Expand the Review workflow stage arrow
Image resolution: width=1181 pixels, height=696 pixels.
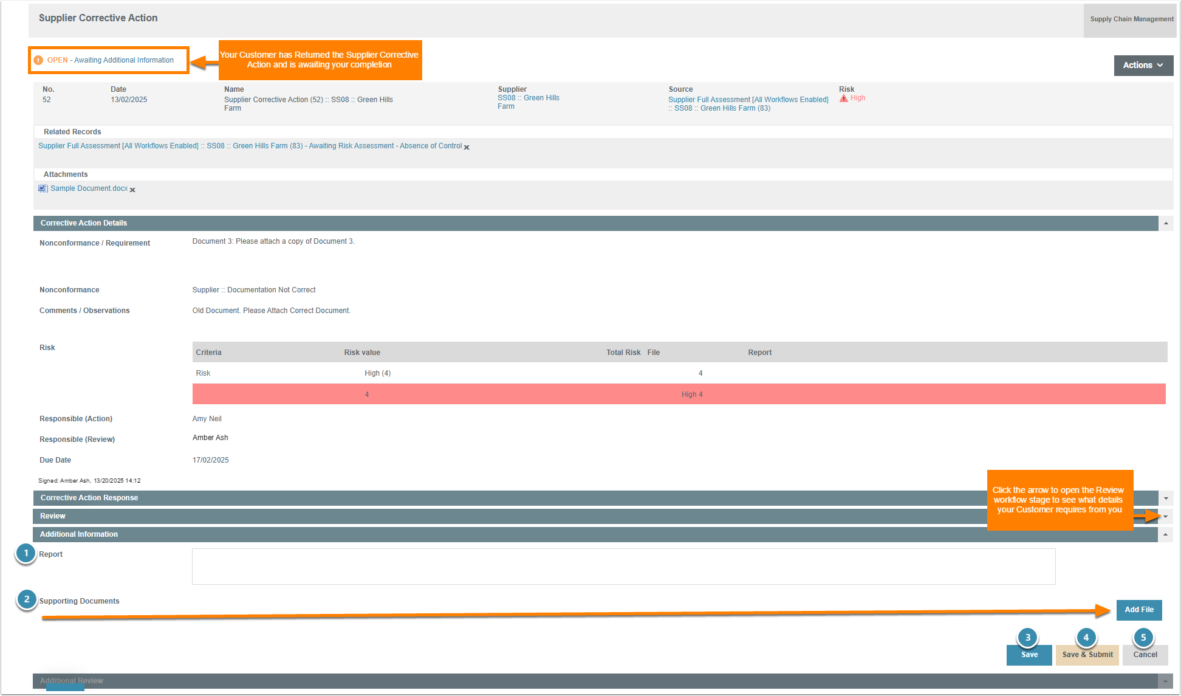1166,517
